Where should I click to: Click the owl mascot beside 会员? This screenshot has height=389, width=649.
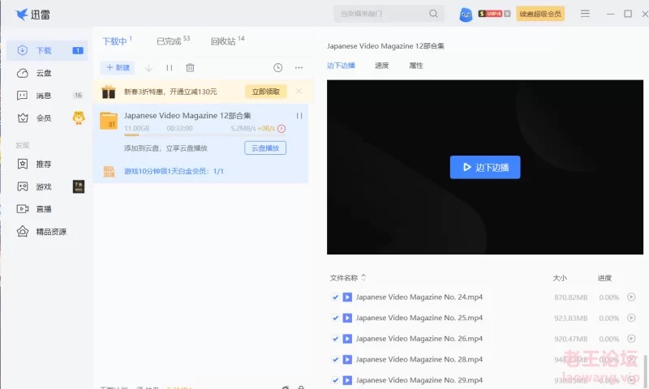pyautogui.click(x=79, y=118)
